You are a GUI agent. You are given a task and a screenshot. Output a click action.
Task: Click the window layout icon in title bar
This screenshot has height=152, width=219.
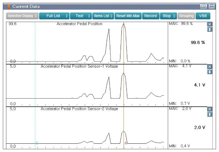[x=212, y=6]
